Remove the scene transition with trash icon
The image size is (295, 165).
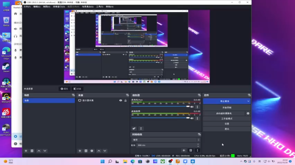click(191, 150)
